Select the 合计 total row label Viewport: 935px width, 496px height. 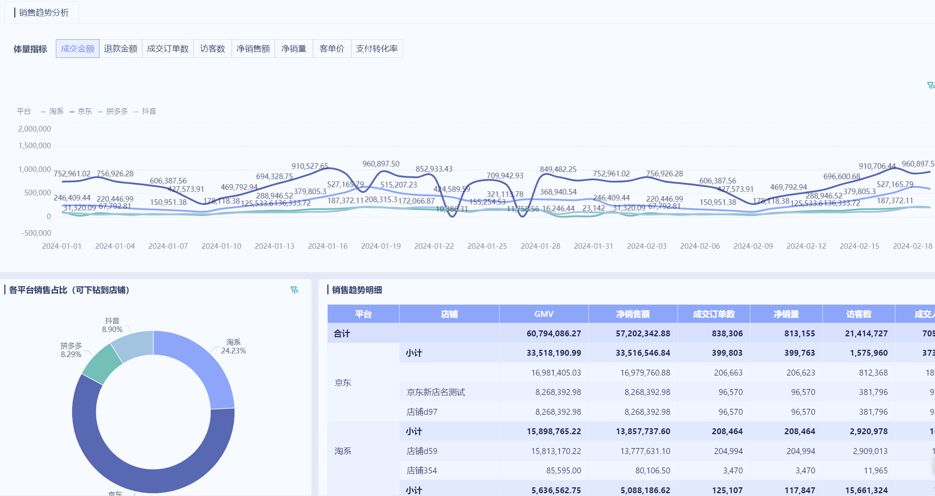pos(342,334)
